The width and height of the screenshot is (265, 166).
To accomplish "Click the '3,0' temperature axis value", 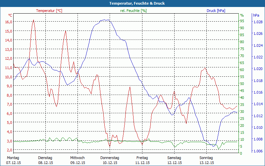I will pos(9,141).
